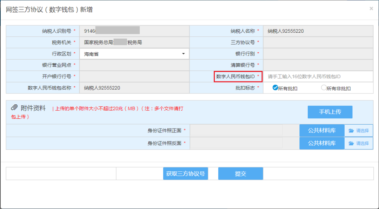The height and width of the screenshot is (209, 379).
Task: Click the 银行营业网点 field
Action: click(x=134, y=65)
